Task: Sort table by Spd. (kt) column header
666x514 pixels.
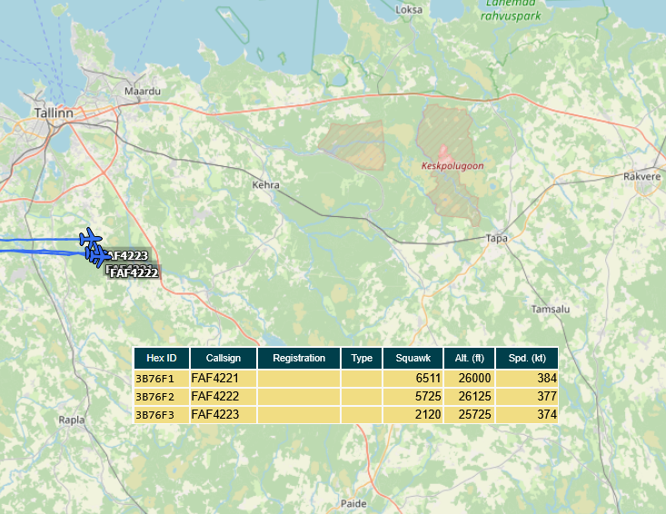Action: [527, 358]
